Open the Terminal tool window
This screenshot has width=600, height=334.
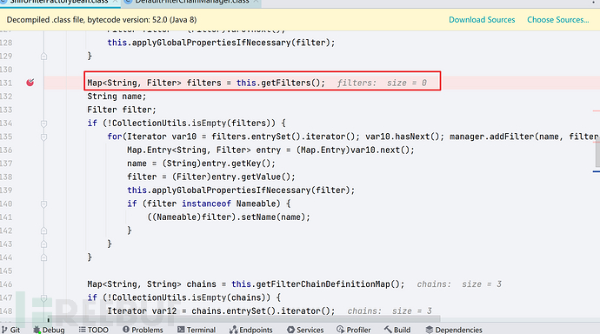pos(197,330)
